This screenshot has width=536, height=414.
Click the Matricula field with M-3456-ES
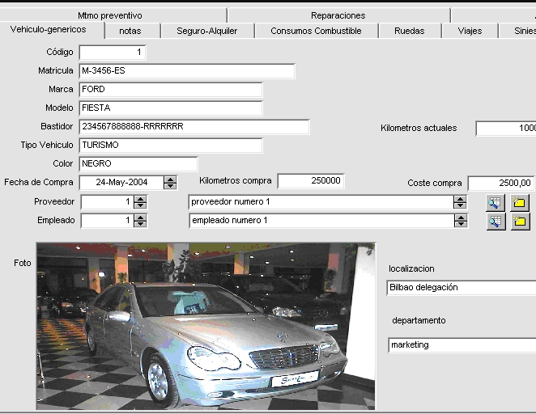(x=187, y=71)
